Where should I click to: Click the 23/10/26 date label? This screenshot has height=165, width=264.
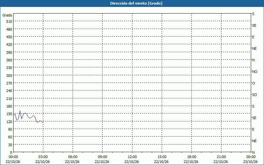(250, 162)
